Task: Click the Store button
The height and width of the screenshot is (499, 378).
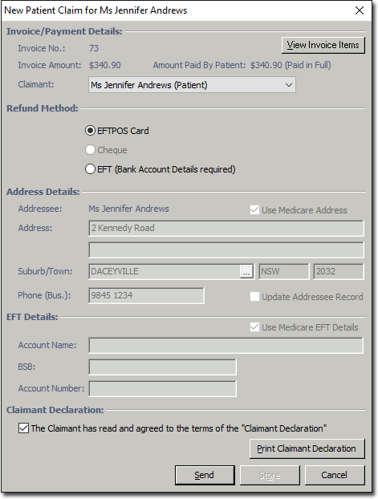Action: [270, 475]
